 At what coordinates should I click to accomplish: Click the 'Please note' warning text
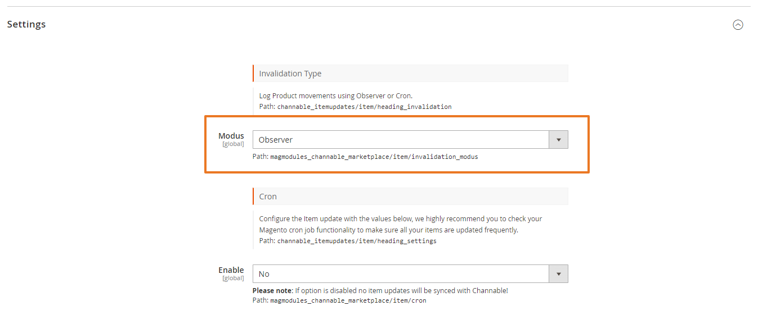380,291
